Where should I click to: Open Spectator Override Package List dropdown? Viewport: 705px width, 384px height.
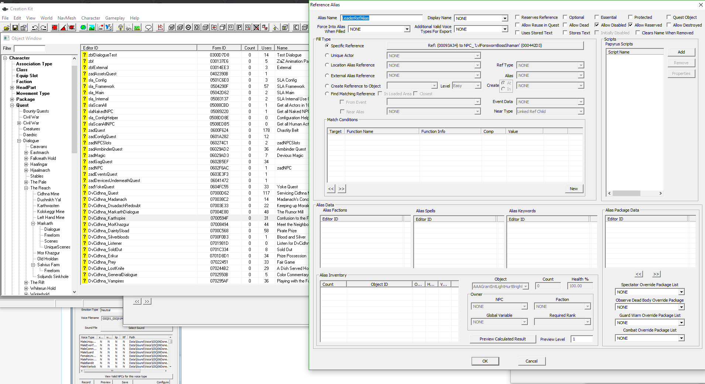[650, 292]
